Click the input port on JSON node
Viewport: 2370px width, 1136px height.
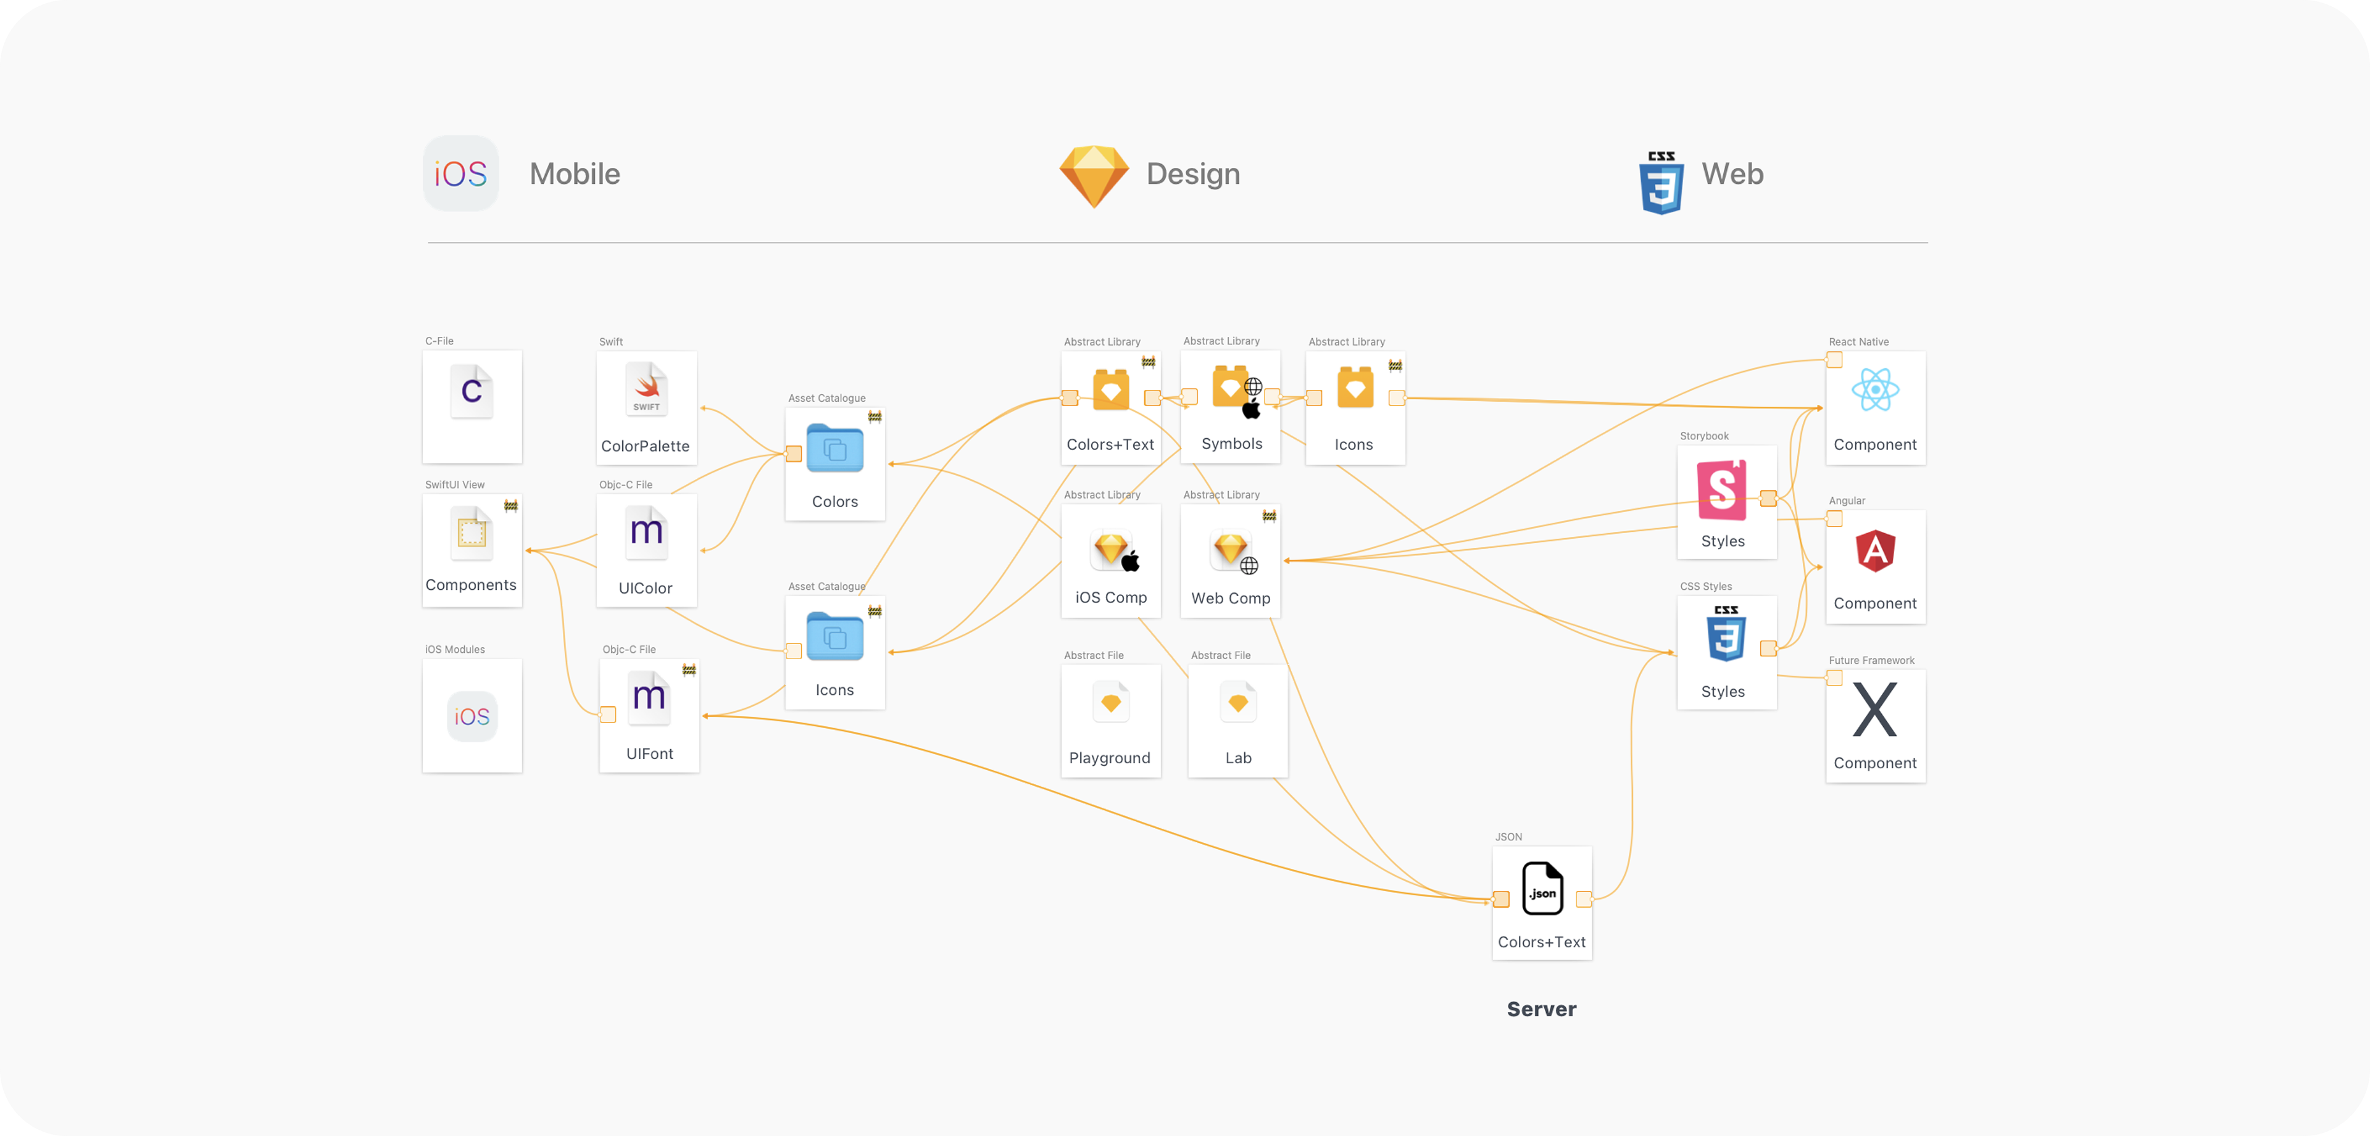pyautogui.click(x=1500, y=900)
